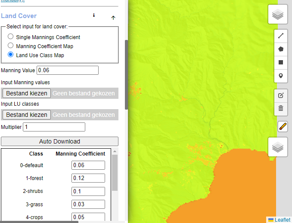Select Manning Coefficient Map option

pos(11,46)
